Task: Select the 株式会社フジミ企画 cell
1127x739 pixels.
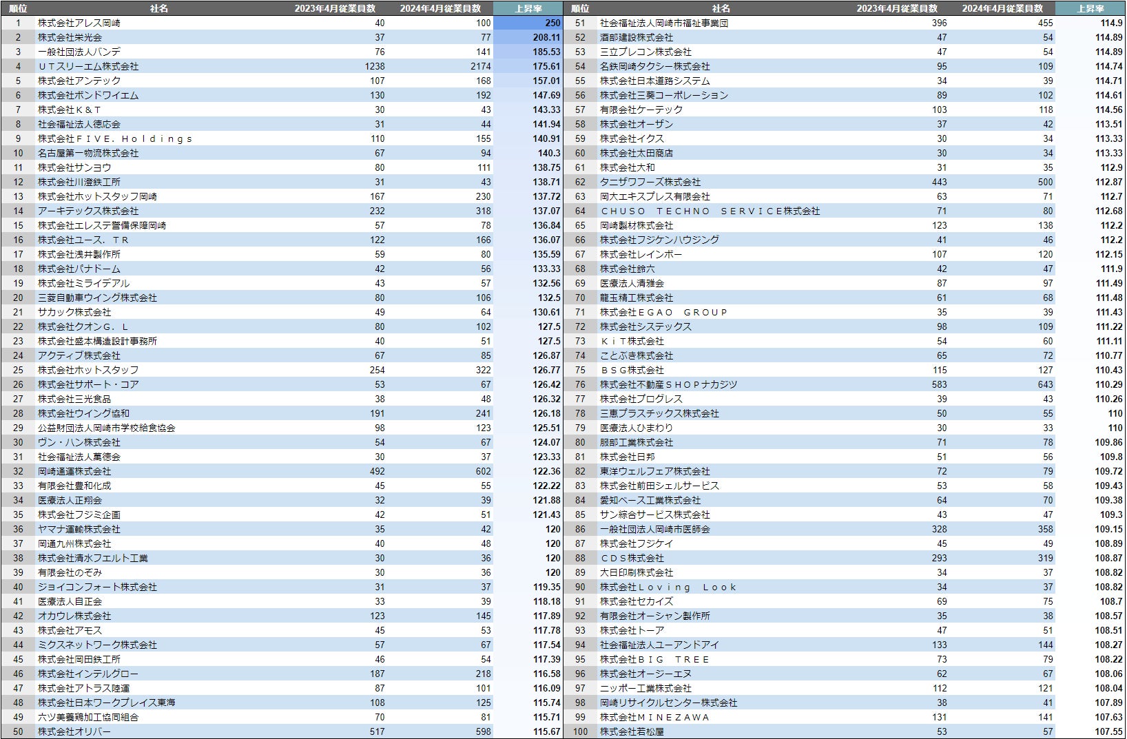Action: 79,514
